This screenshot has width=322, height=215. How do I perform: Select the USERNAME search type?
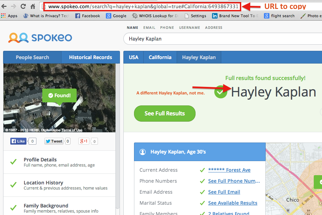(189, 27)
